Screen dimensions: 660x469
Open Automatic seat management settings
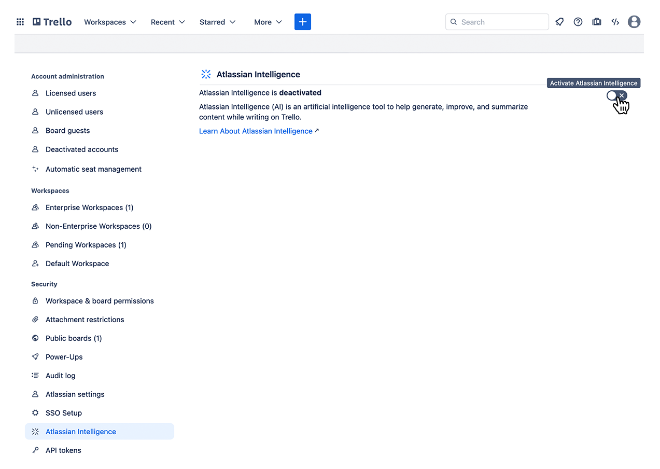point(93,169)
